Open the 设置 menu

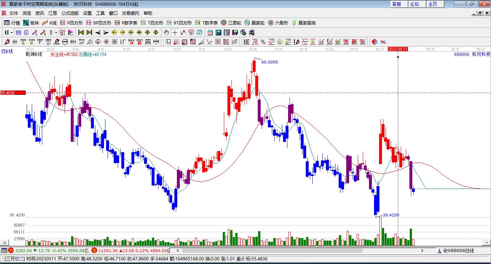(x=87, y=13)
